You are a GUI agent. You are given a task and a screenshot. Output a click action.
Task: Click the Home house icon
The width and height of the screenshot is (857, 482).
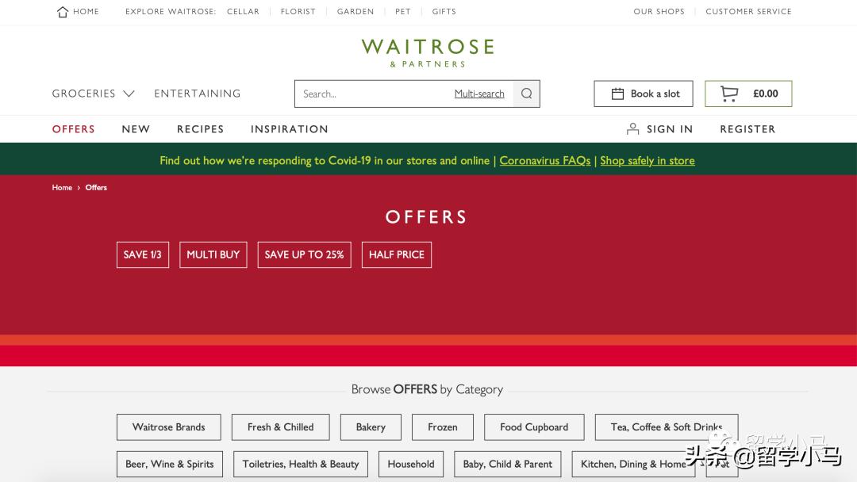[63, 11]
